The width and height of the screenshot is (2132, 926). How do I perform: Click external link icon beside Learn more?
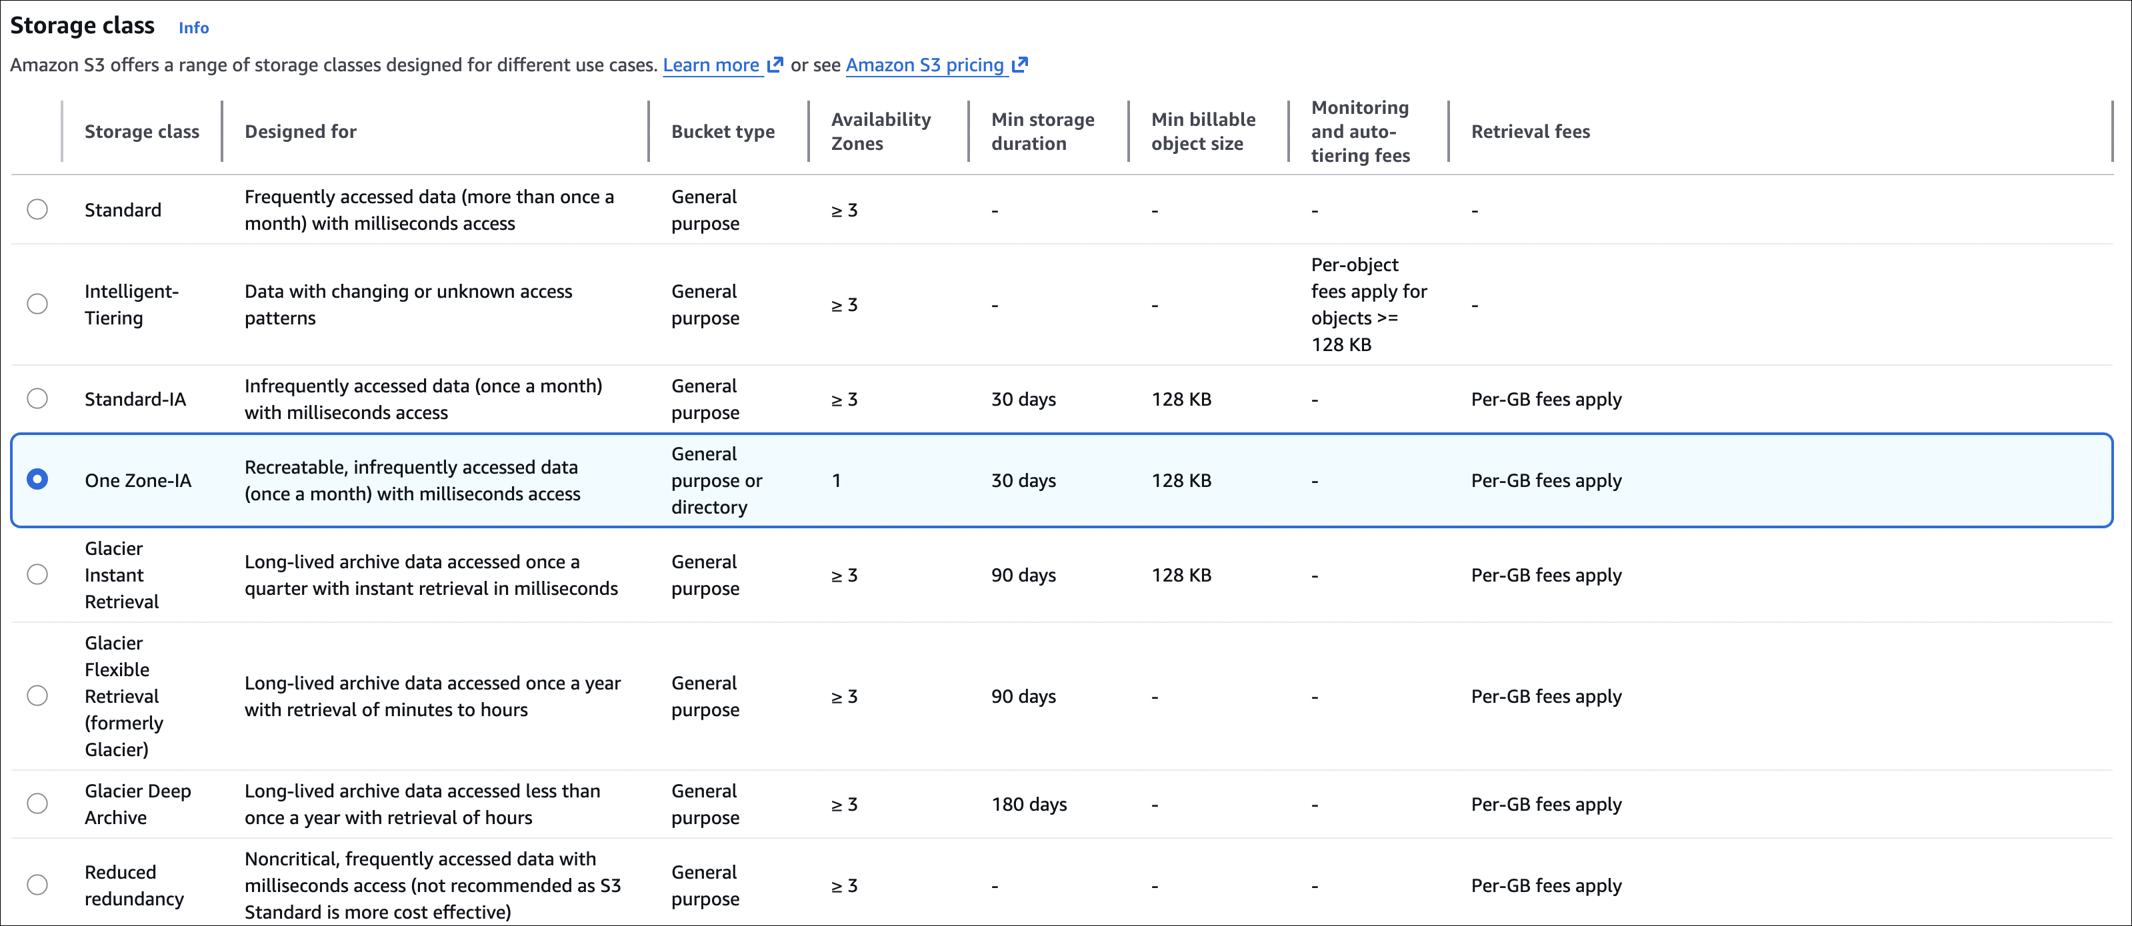(775, 65)
